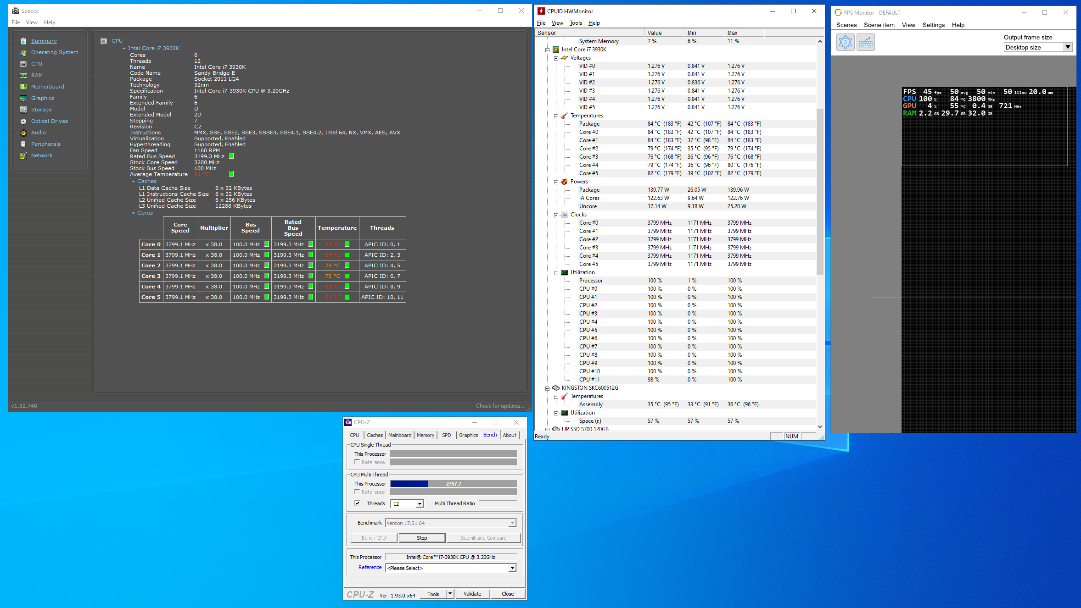
Task: Open the Scenes menu in FPS Monitor
Action: 846,25
